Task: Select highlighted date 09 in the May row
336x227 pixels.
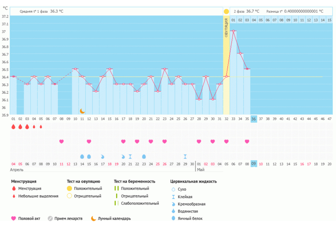Action: click(x=254, y=164)
